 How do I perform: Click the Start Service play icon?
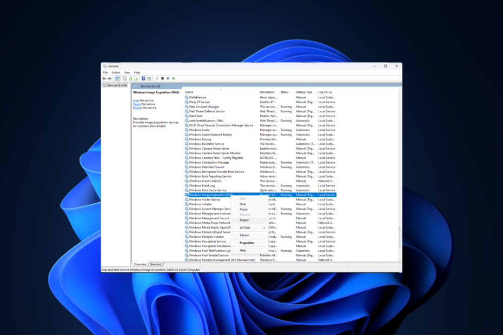pyautogui.click(x=157, y=78)
